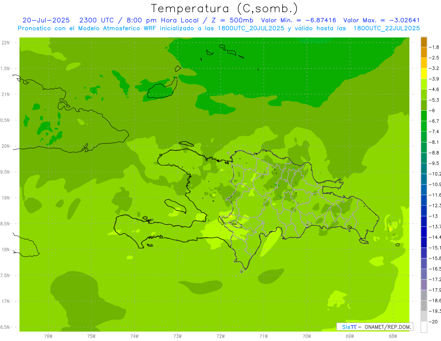Select the 'Z = 500mb' level label
441x341 pixels.
[x=232, y=20]
